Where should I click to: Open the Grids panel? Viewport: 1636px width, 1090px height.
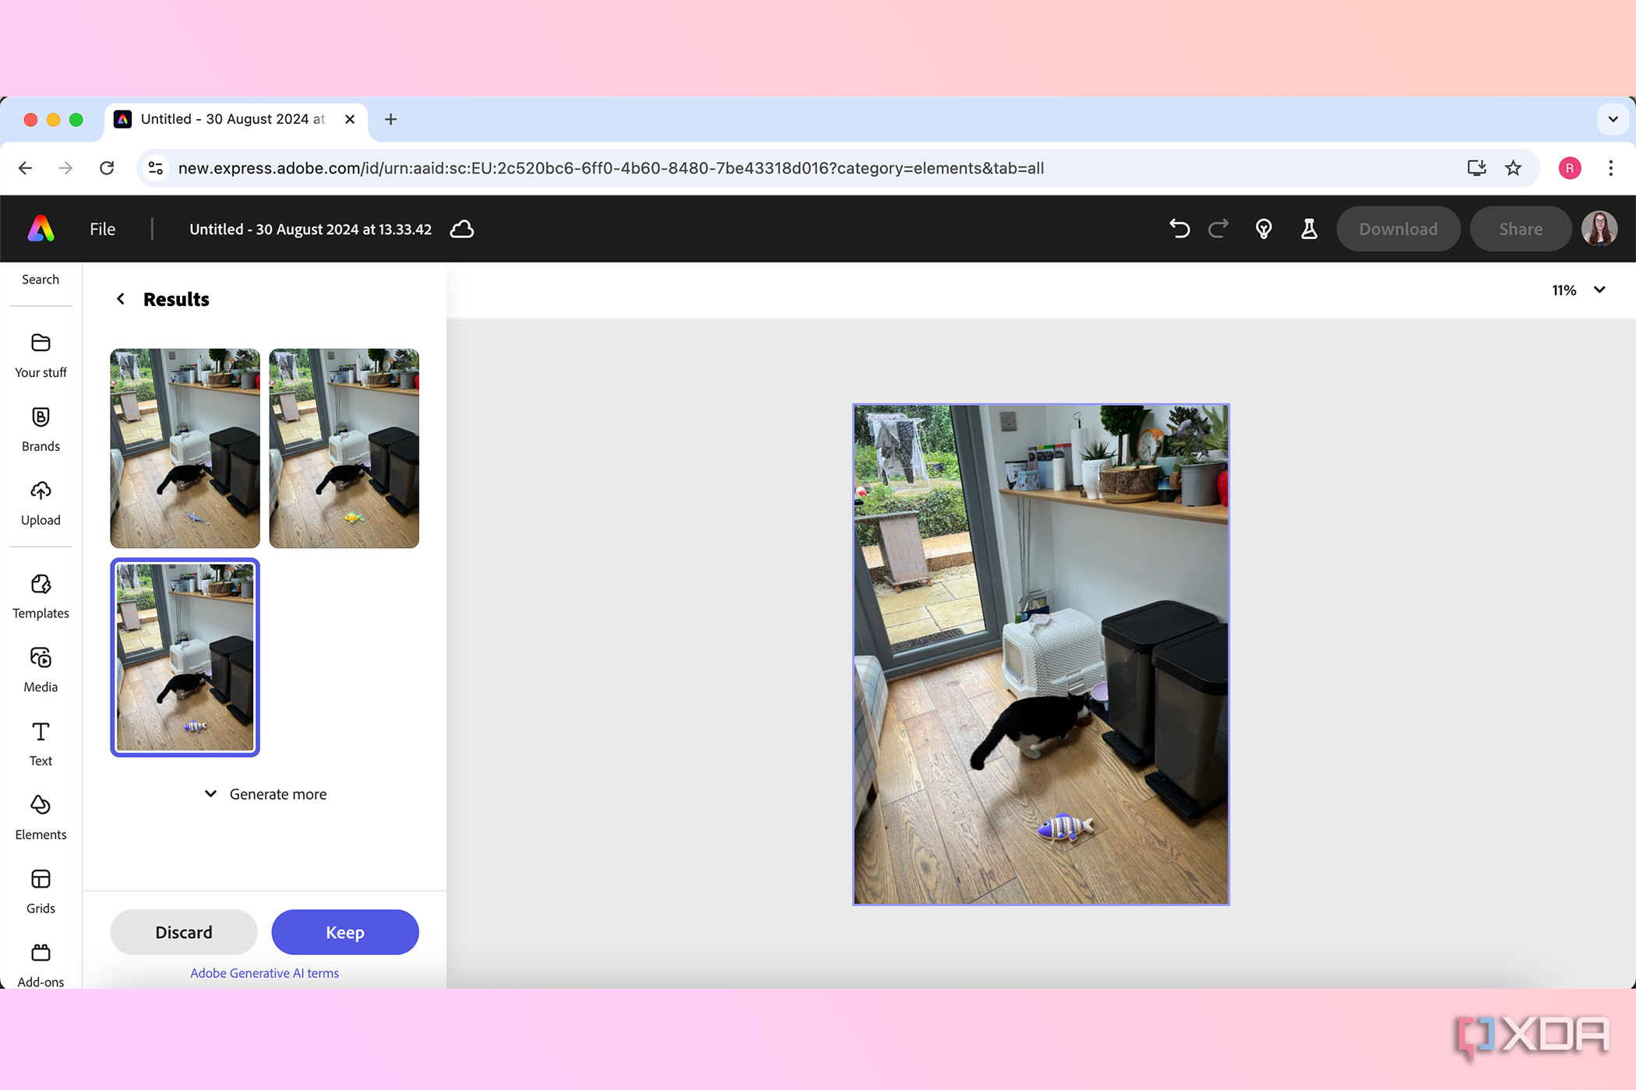pyautogui.click(x=41, y=892)
